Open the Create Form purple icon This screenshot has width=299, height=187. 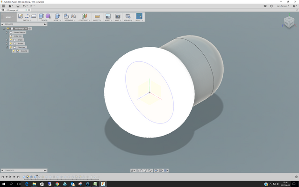48,16
